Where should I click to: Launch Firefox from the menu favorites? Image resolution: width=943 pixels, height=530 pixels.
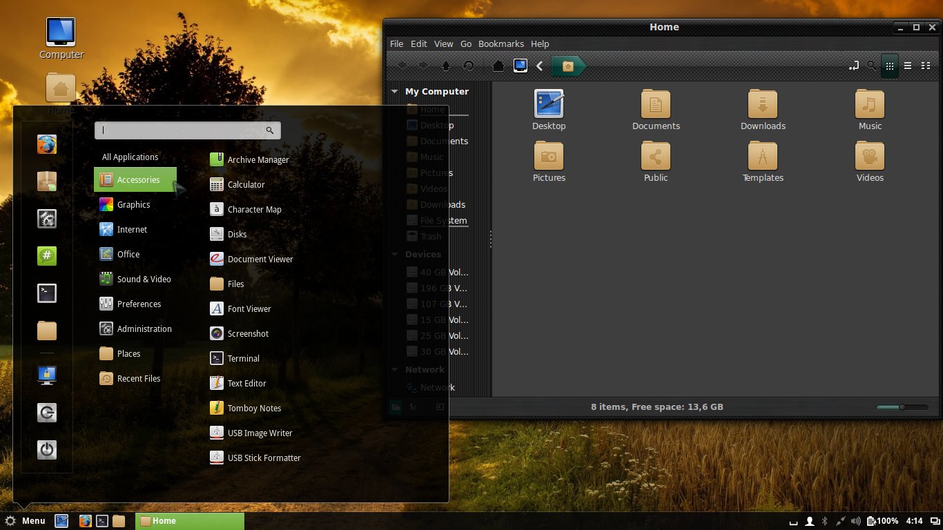coord(47,144)
